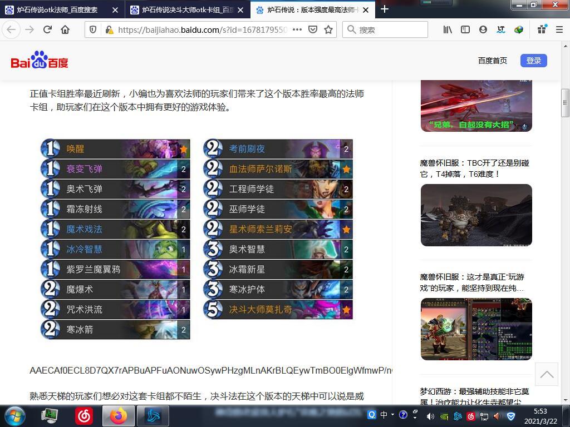This screenshot has height=427, width=570.
Task: Open article 梦幻西游：最强辅助技能非它莫属
Action: [x=474, y=396]
